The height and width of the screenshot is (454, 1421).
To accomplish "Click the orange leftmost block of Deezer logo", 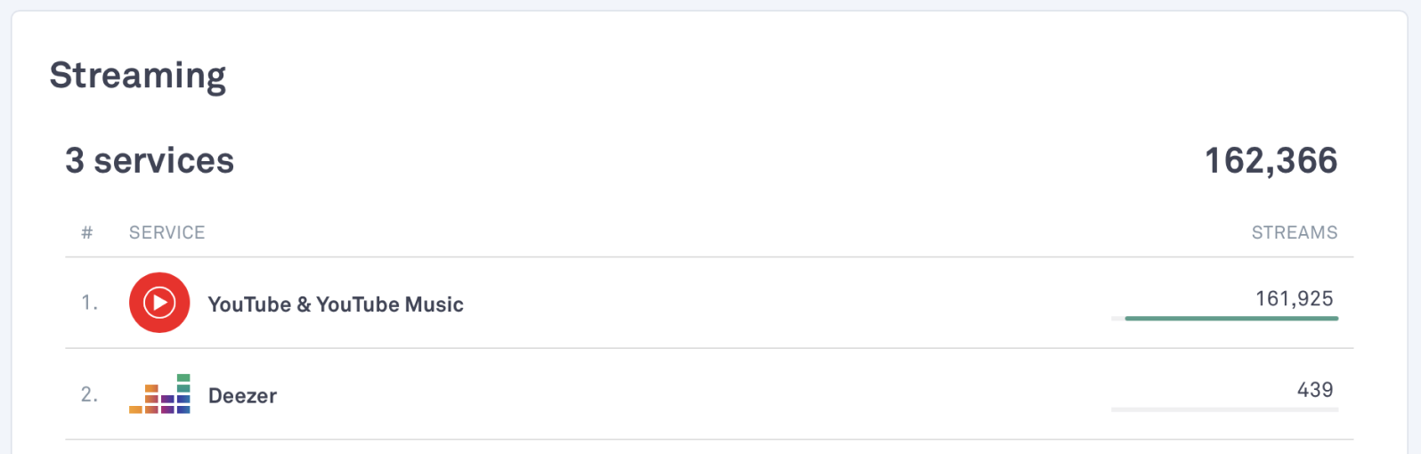I will coord(135,409).
